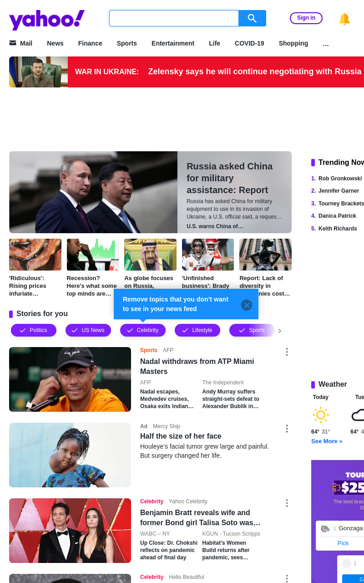Click the Gonzaga team logo
This screenshot has width=364, height=583.
(x=325, y=528)
